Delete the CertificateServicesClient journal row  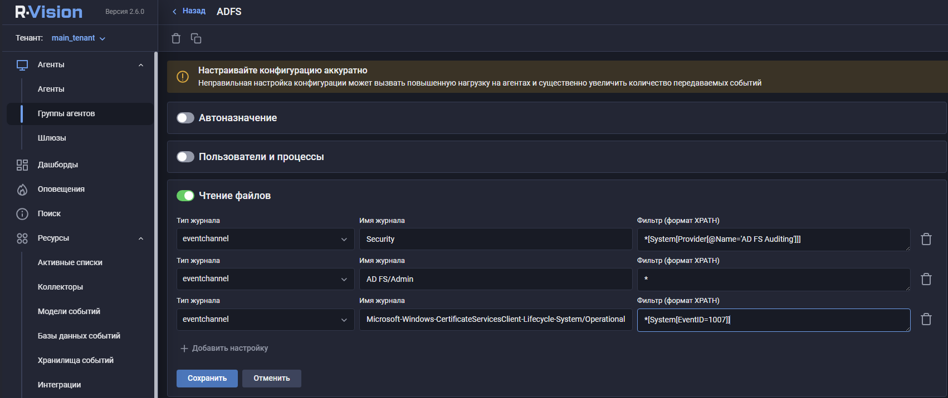click(x=926, y=319)
